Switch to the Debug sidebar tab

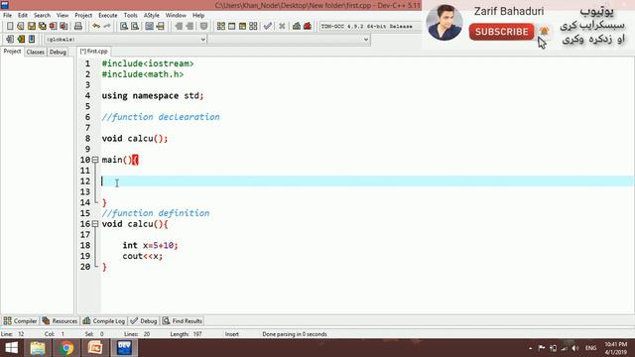pyautogui.click(x=58, y=52)
